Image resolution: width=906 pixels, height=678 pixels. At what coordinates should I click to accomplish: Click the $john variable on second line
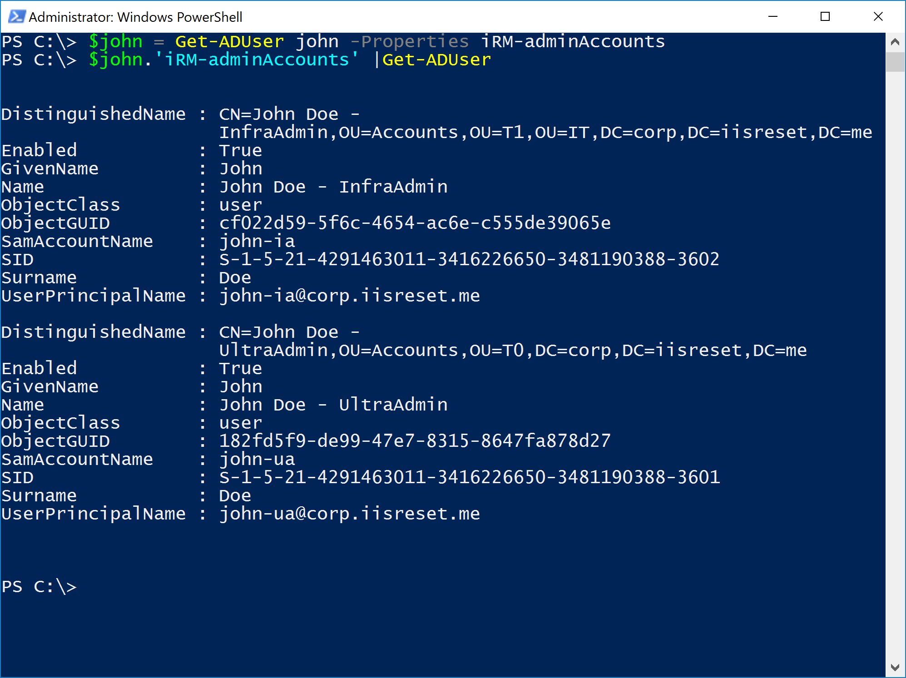[116, 60]
